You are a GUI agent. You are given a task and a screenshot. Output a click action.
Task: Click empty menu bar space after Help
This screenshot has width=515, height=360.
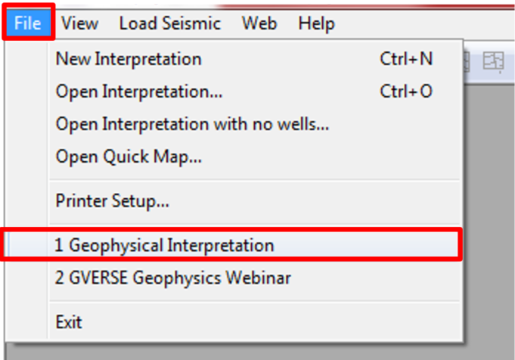423,23
